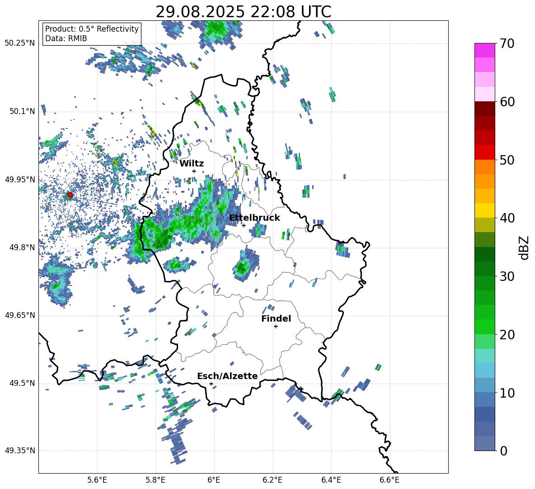Click the 70 tick on colorbar
This screenshot has height=489, width=535.
point(507,44)
